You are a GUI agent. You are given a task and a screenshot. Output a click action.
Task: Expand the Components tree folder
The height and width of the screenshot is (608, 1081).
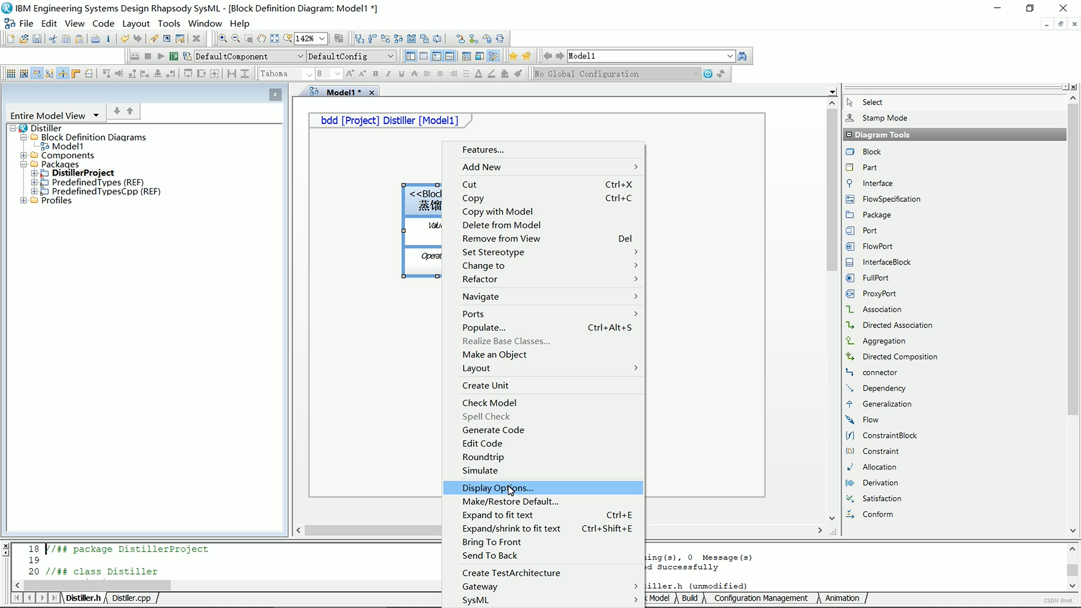(24, 155)
